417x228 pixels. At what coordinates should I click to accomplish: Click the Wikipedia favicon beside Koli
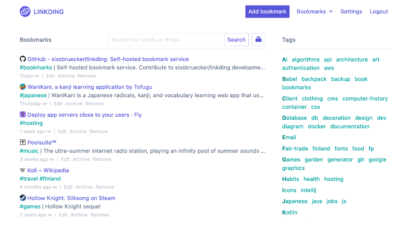[x=23, y=170]
